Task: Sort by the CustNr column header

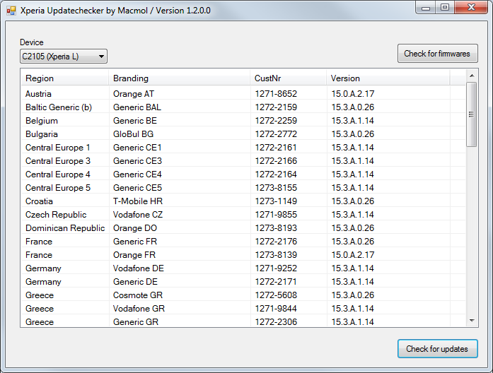Action: point(289,78)
